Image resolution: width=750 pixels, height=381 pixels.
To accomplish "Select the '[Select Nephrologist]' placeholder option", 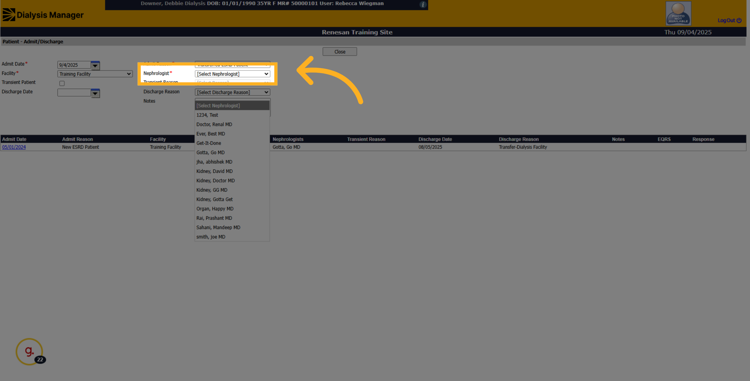I will point(232,106).
